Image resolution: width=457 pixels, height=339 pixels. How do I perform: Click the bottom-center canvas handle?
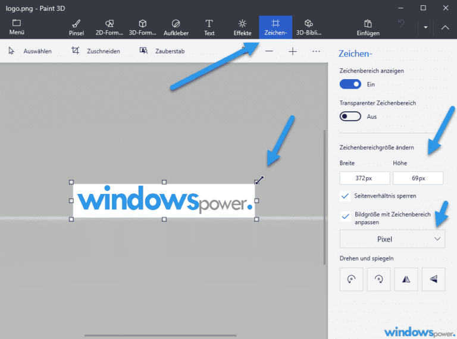tap(164, 219)
